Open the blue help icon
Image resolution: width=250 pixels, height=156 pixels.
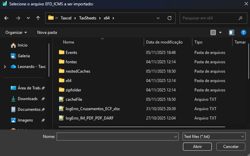click(243, 32)
